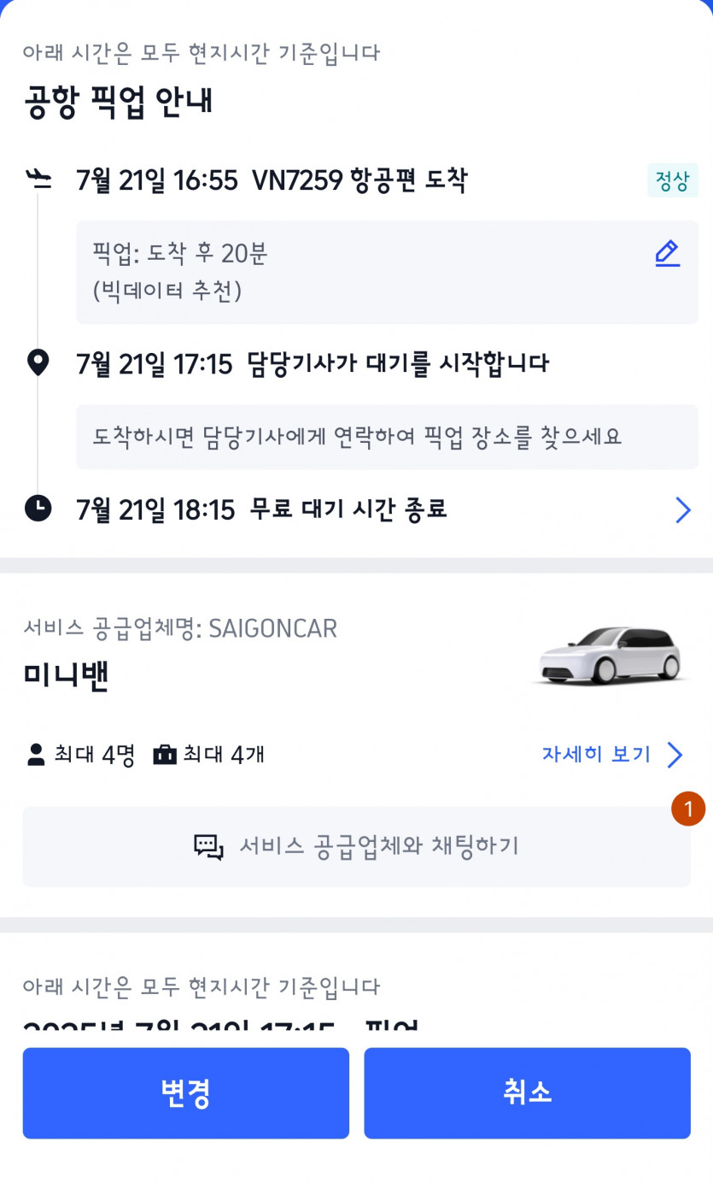Select the VN7259 항공편 도착 row

273,180
